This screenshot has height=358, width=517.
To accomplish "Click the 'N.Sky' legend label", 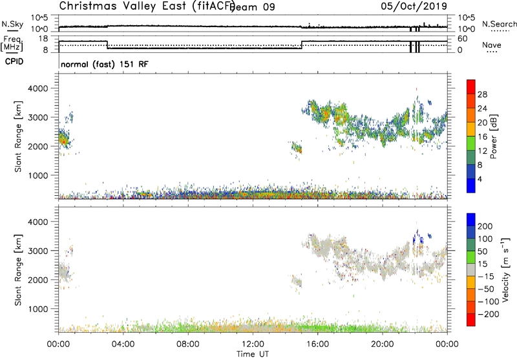I will (12, 24).
